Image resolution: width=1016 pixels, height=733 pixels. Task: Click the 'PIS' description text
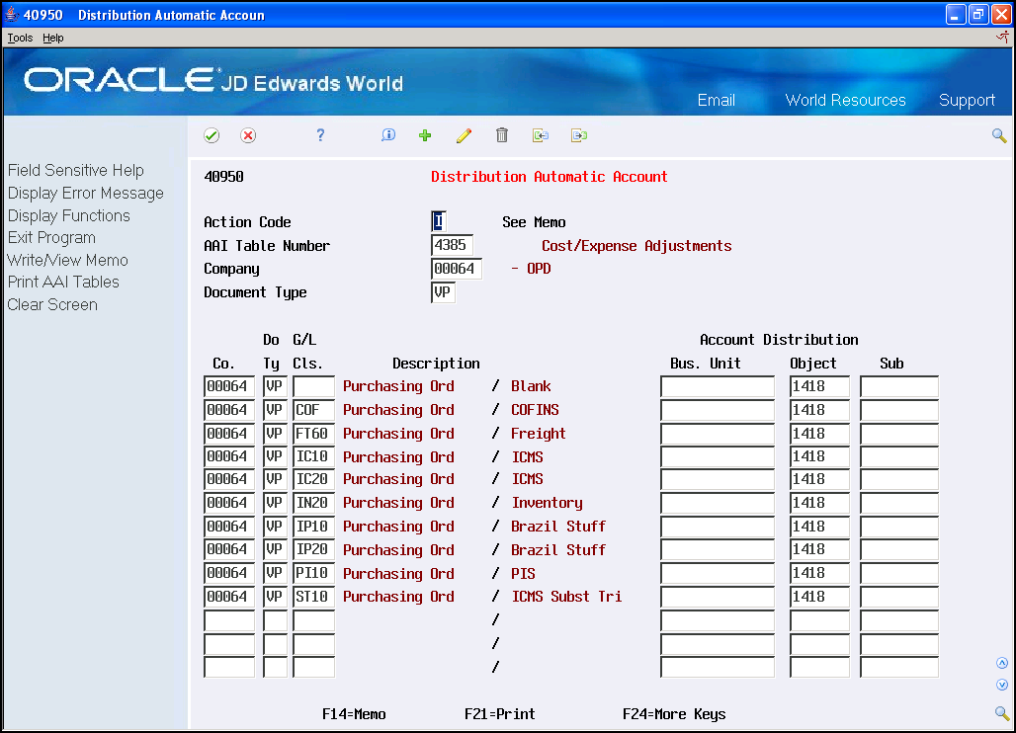point(523,574)
